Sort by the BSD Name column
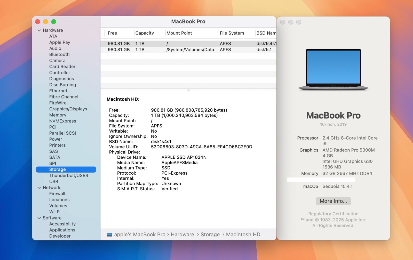Image resolution: width=413 pixels, height=260 pixels. (x=266, y=33)
